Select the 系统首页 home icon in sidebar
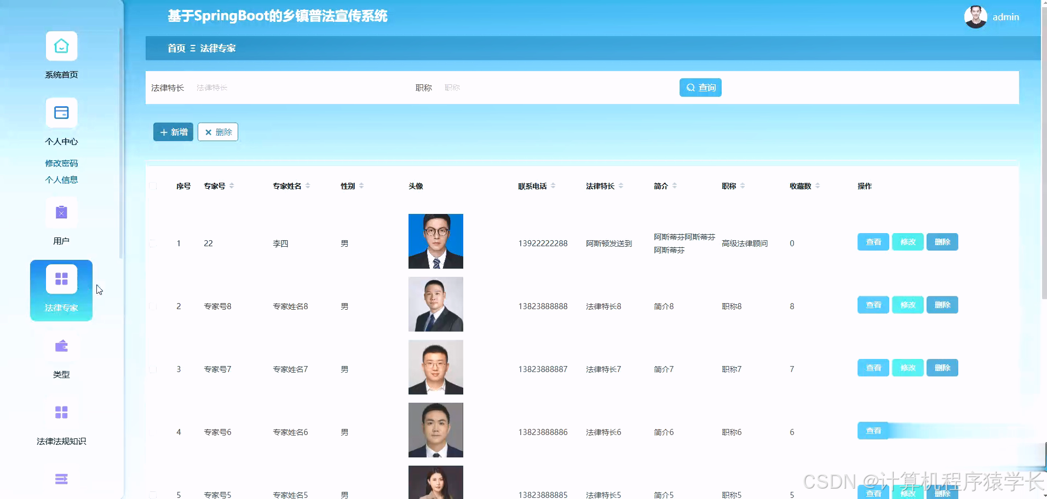The width and height of the screenshot is (1047, 499). click(x=61, y=46)
